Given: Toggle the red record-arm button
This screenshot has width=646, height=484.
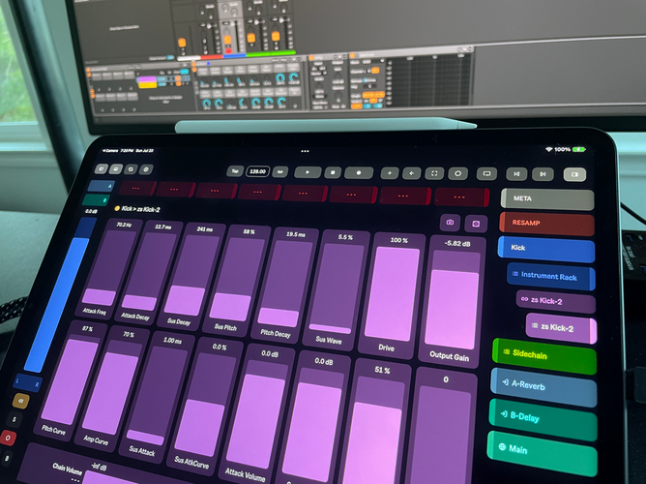Looking at the screenshot, I should 9,438.
